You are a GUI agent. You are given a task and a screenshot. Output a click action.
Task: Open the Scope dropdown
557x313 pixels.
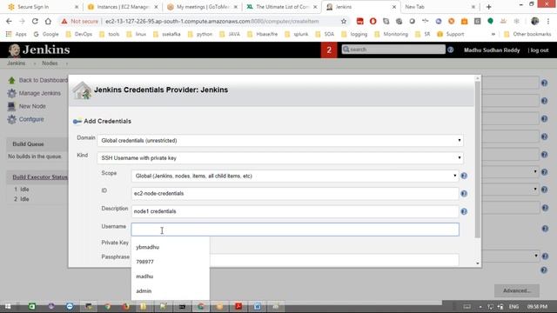tap(295, 176)
